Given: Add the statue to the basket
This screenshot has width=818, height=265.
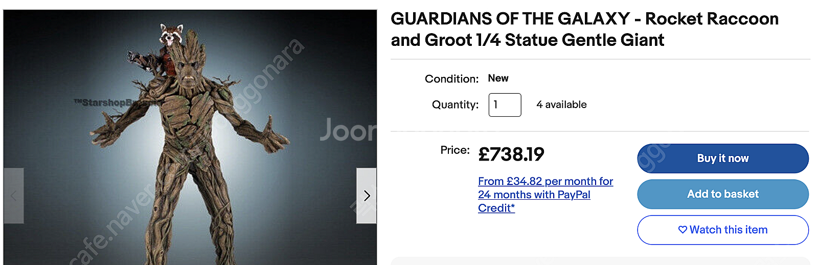Looking at the screenshot, I should tap(723, 194).
